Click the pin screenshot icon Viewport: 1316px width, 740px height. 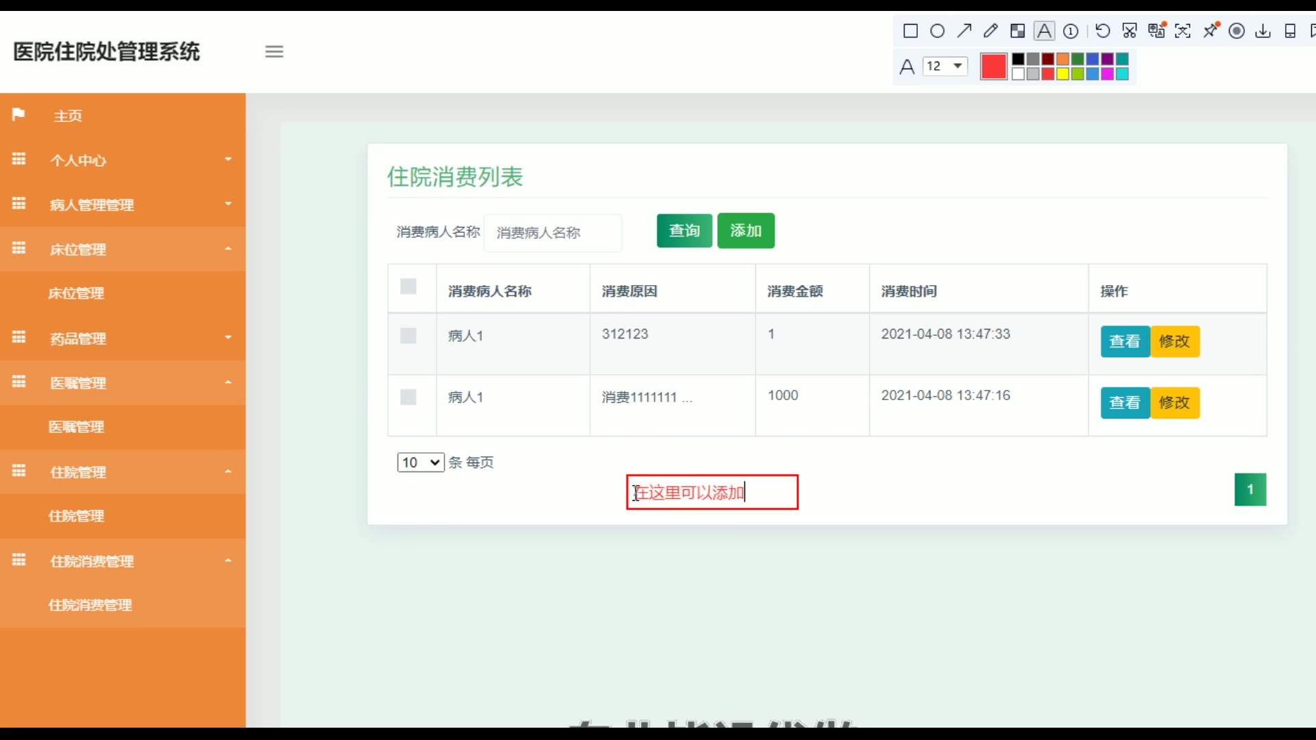[1210, 31]
